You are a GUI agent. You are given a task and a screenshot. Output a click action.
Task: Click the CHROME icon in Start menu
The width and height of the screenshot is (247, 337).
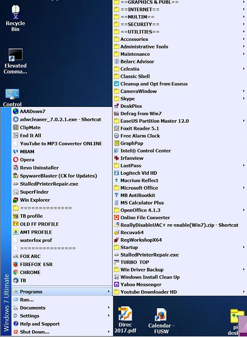click(x=16, y=272)
